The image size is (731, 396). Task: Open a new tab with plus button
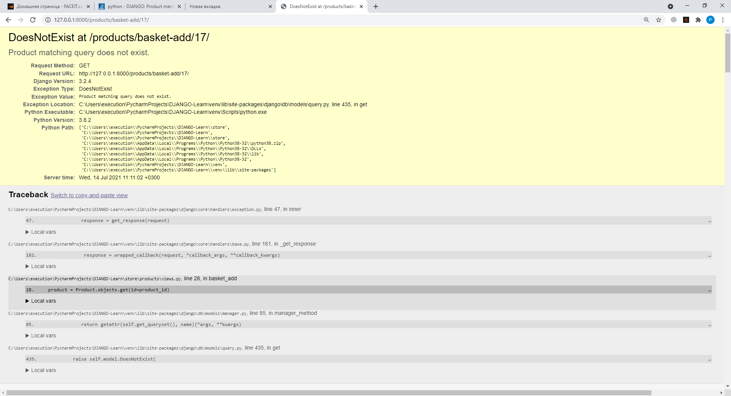[x=375, y=6]
